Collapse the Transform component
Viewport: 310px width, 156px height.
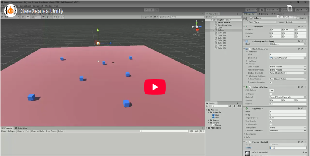coord(244,27)
